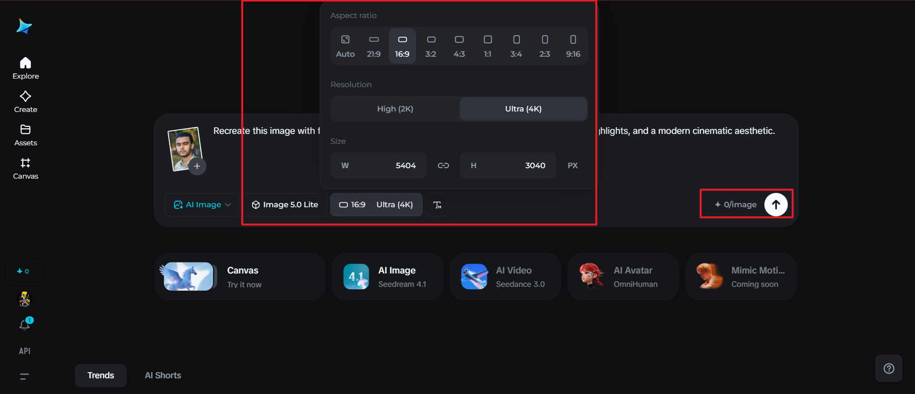Click the prompt text beginning 'Recreate this image'

267,131
